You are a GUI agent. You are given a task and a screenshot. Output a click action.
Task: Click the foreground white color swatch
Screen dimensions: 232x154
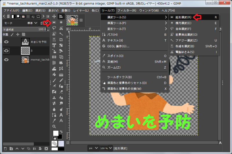[55, 133]
